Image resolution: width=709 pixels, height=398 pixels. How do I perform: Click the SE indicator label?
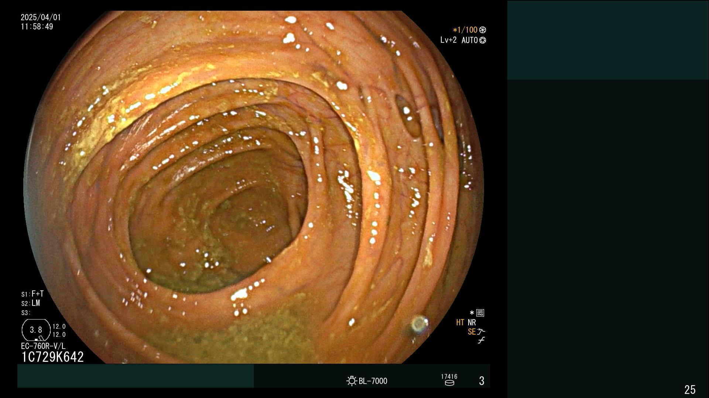click(x=472, y=332)
